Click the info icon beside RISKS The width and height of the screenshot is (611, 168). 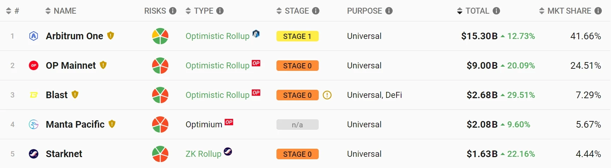pos(173,11)
